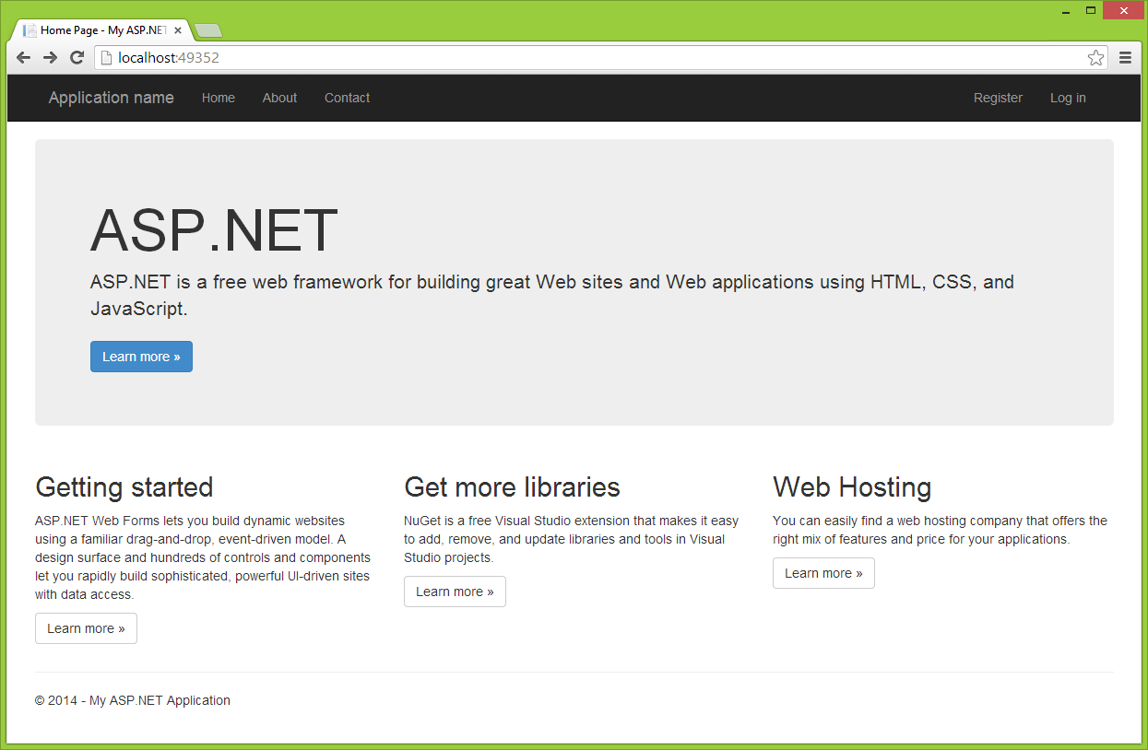Image resolution: width=1148 pixels, height=750 pixels.
Task: Reload the page with the refresh icon
Action: pos(77,58)
